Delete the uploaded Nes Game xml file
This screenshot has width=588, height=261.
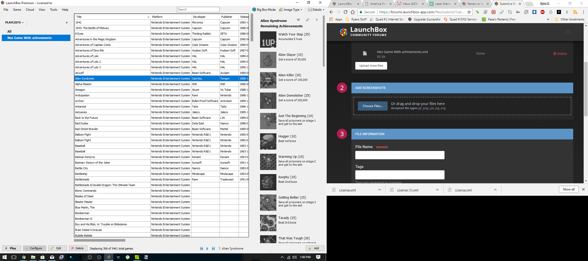tap(560, 54)
